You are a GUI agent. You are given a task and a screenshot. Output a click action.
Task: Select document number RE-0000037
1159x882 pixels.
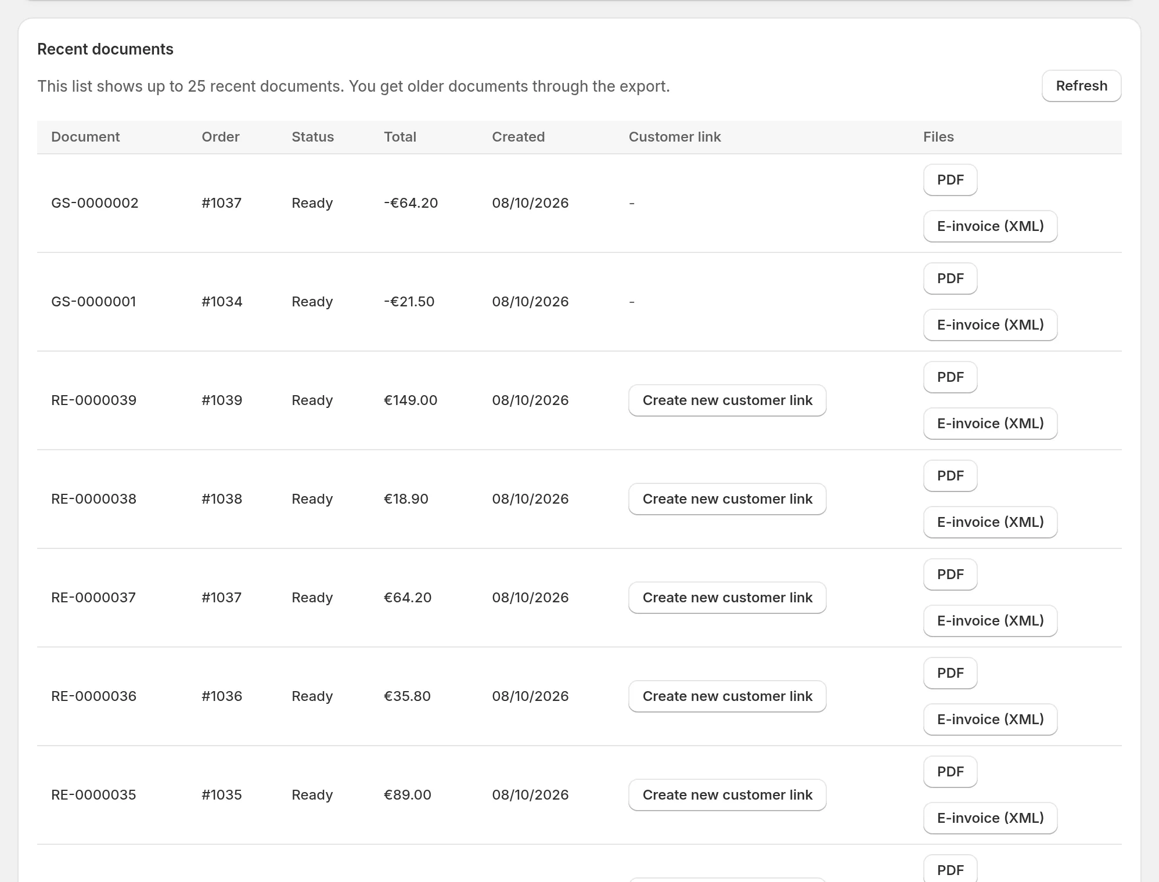[93, 598]
